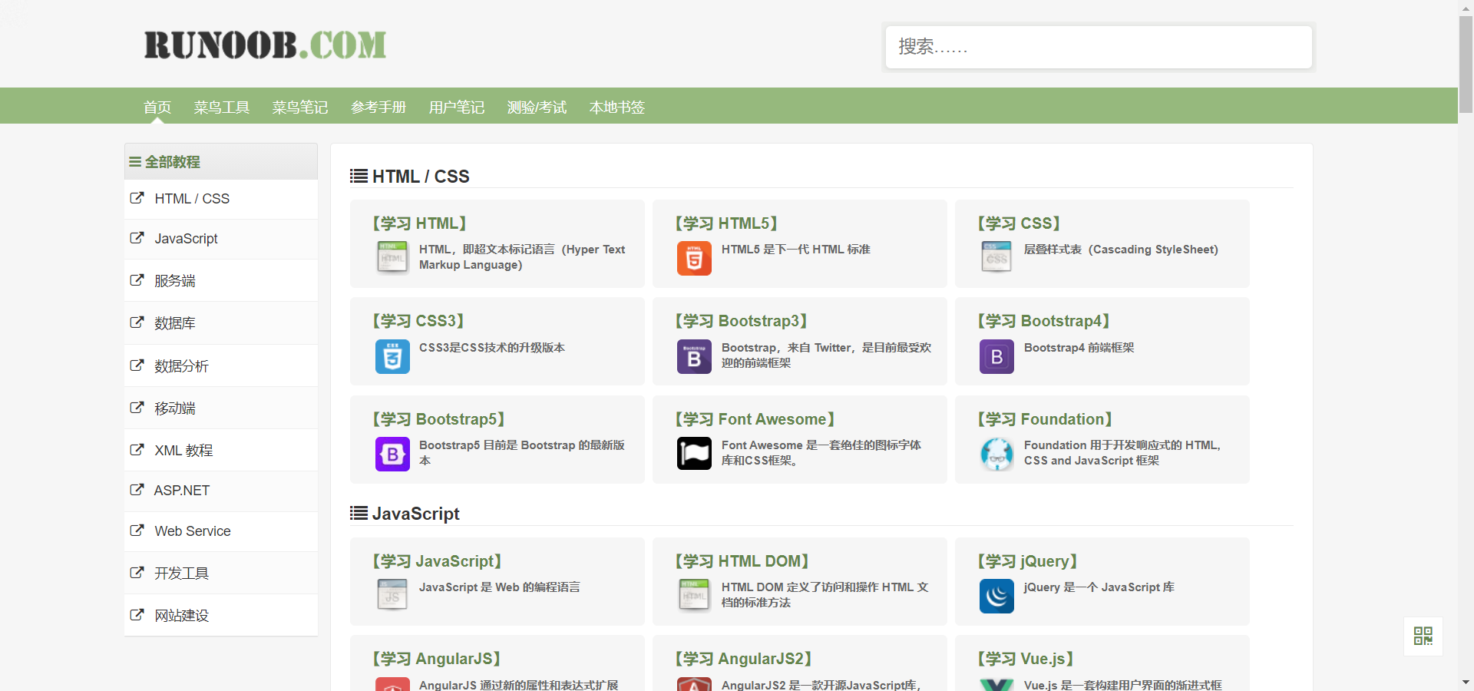Click the HTML5 shield icon on the HTML5 card
Image resolution: width=1474 pixels, height=691 pixels.
coord(694,258)
